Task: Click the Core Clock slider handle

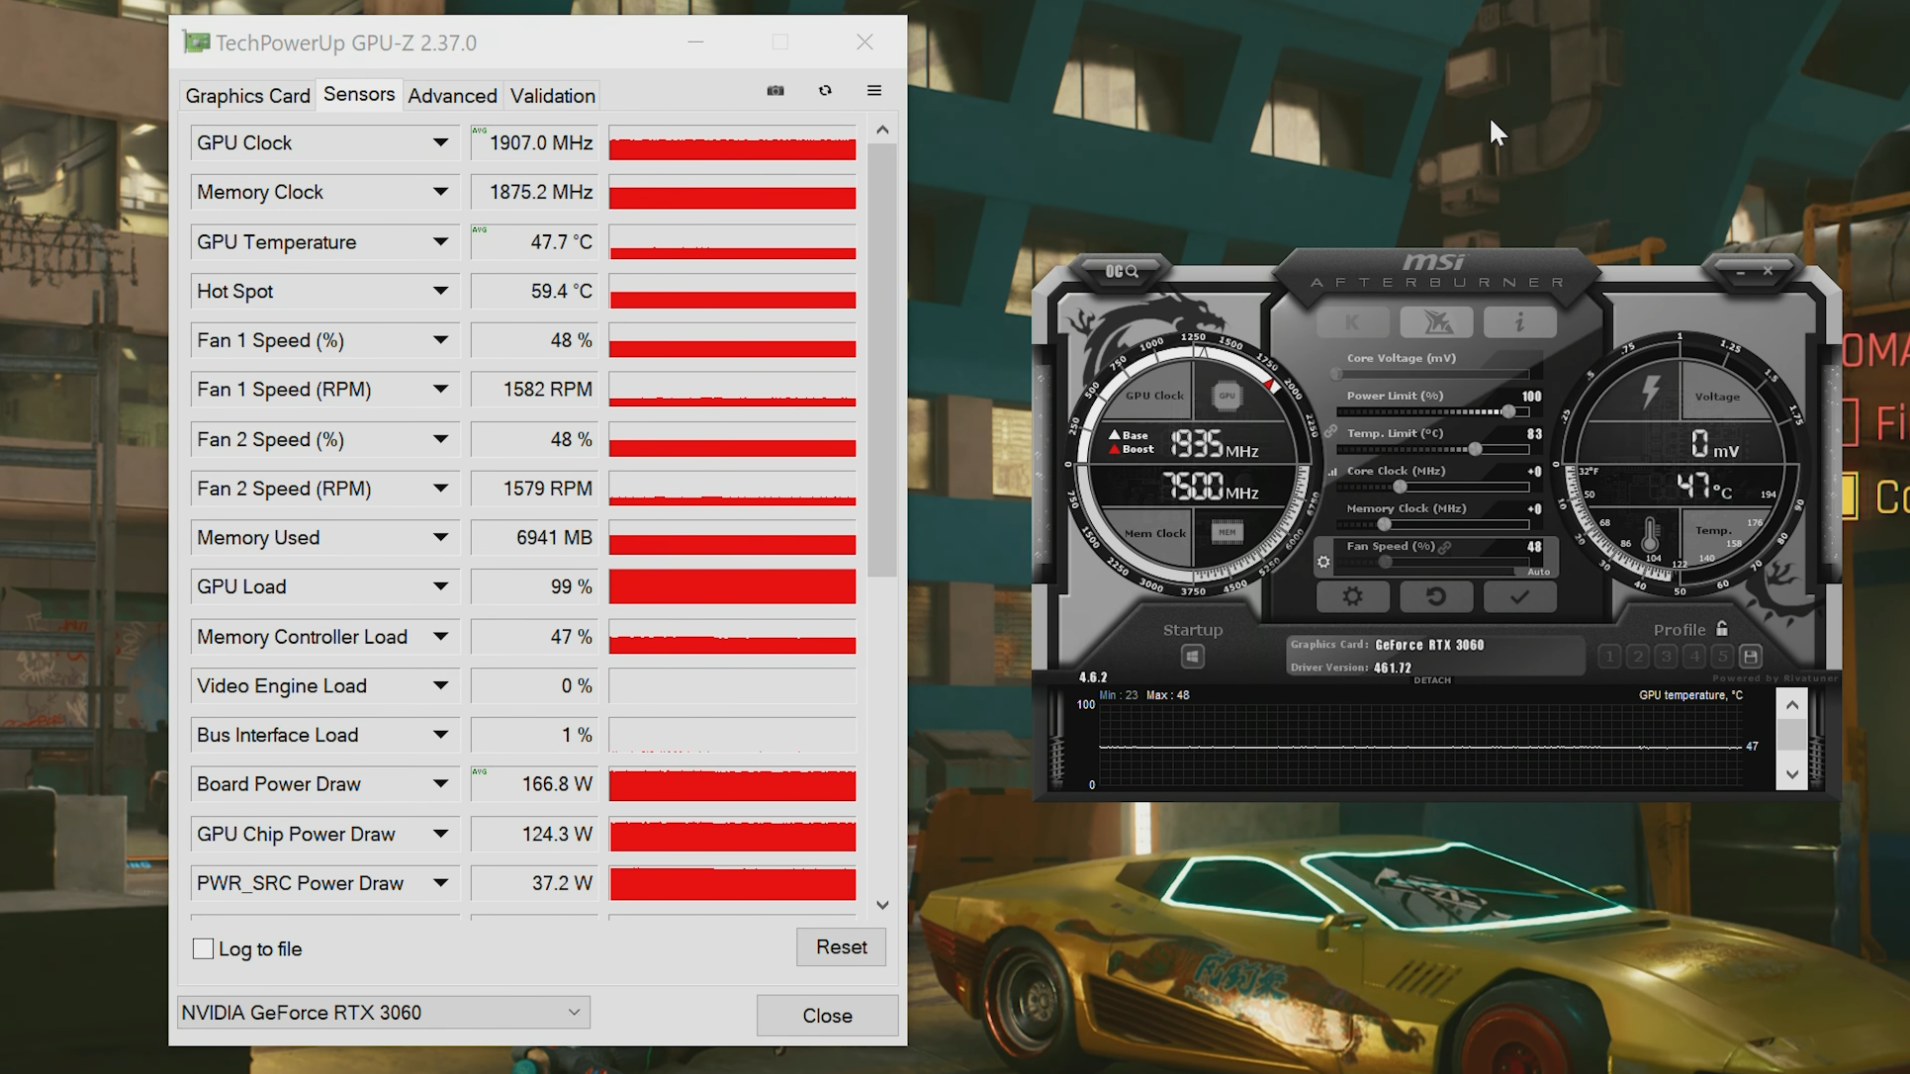Action: click(1400, 487)
